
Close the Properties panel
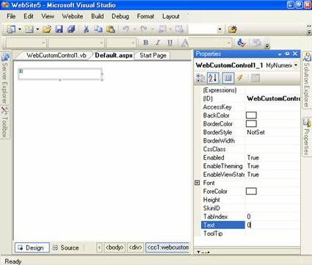[x=295, y=54]
